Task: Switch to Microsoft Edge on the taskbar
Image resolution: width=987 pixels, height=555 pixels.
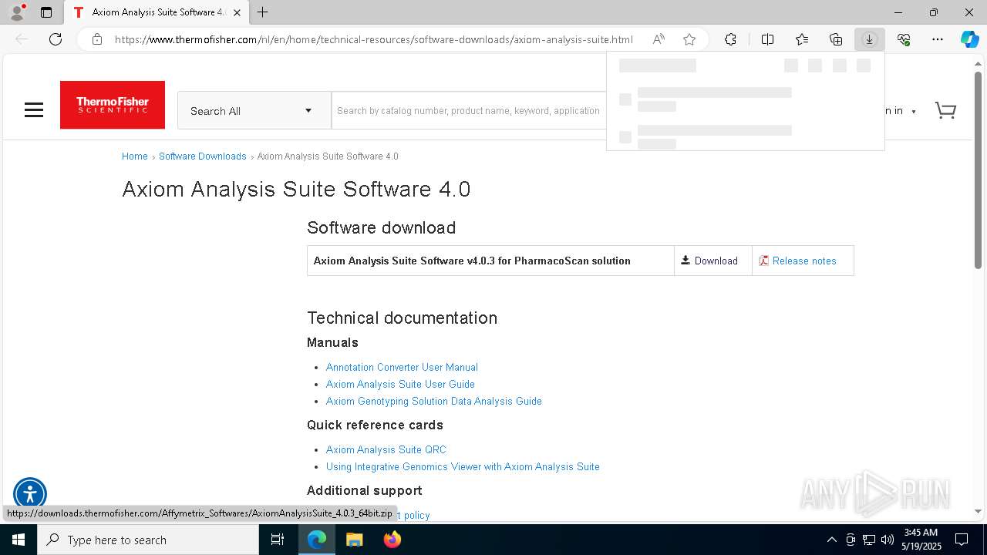Action: [317, 540]
